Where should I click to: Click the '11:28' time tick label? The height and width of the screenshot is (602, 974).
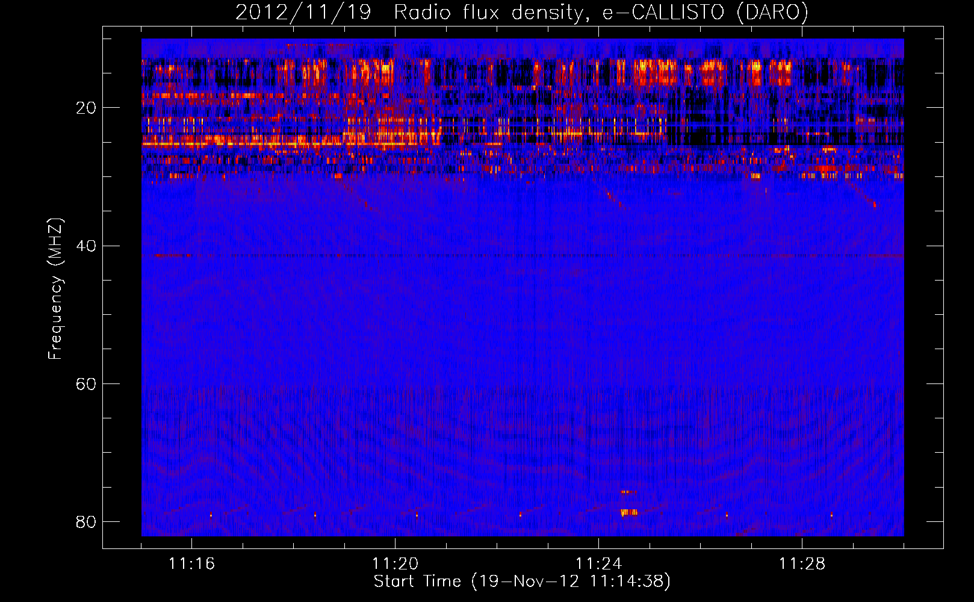[802, 564]
